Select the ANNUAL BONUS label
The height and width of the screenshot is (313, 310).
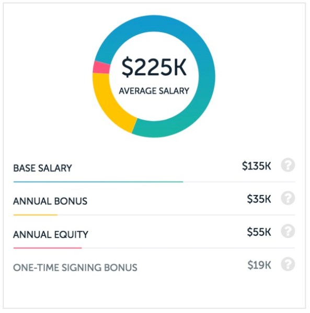50,201
